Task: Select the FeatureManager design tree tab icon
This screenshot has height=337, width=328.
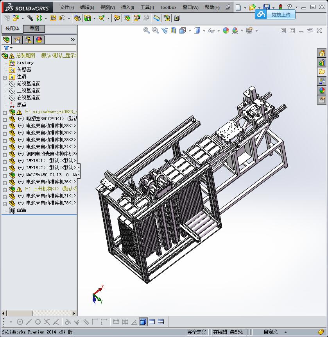Action: [x=6, y=40]
